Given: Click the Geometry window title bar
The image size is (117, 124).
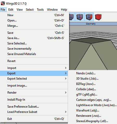Looking at the screenshot, I should (x=93, y=24).
